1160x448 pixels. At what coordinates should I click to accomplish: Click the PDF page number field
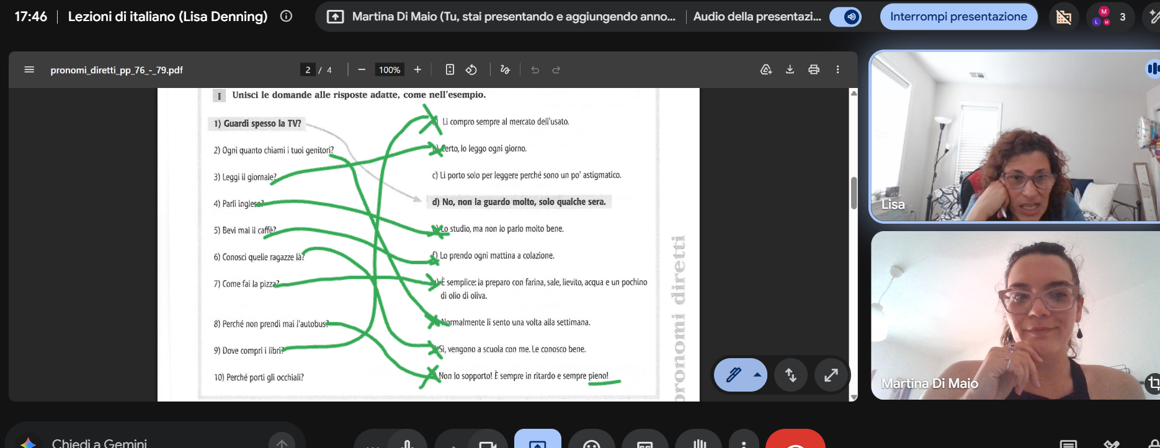pos(308,69)
